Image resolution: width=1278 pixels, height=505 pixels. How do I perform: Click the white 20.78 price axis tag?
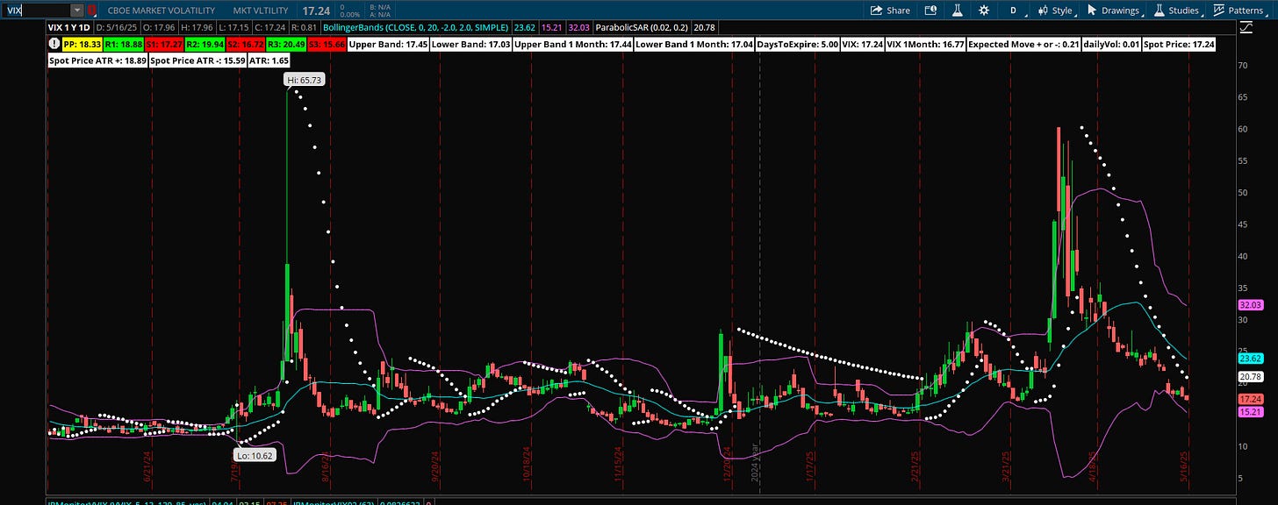(1250, 376)
